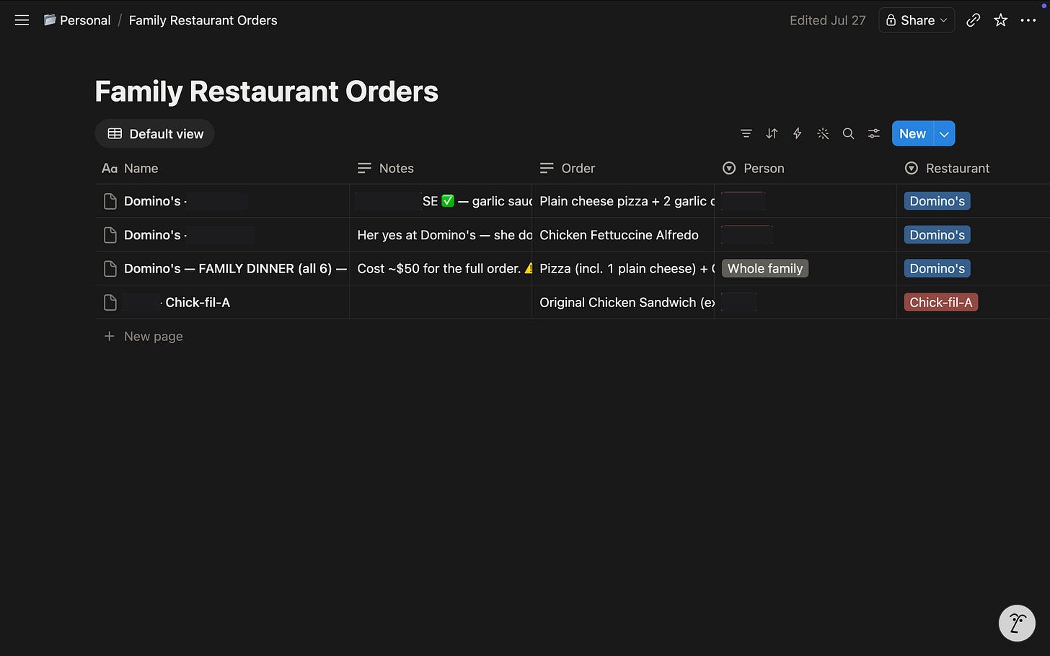Screen dimensions: 1050x656
Task: Click the Whole family person tag
Action: click(x=765, y=269)
